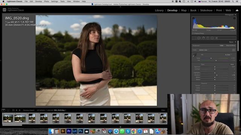Open Adobe Bridge from the Dock

[x=63, y=131]
